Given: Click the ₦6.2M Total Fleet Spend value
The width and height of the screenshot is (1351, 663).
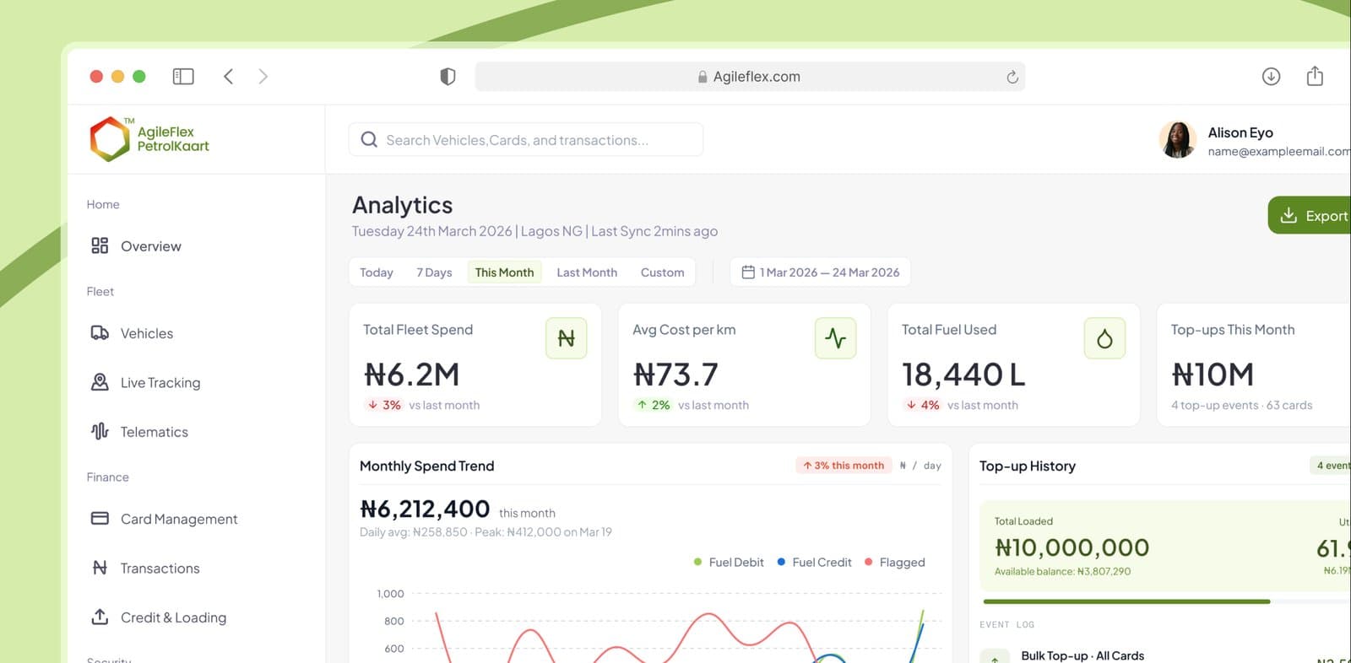Looking at the screenshot, I should tap(412, 375).
